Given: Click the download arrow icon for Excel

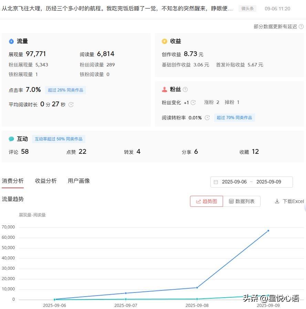Looking at the screenshot, I should click(x=277, y=201).
